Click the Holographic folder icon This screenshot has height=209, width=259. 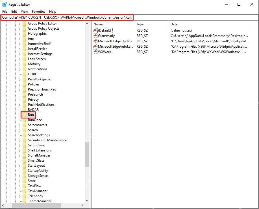[x=25, y=34]
